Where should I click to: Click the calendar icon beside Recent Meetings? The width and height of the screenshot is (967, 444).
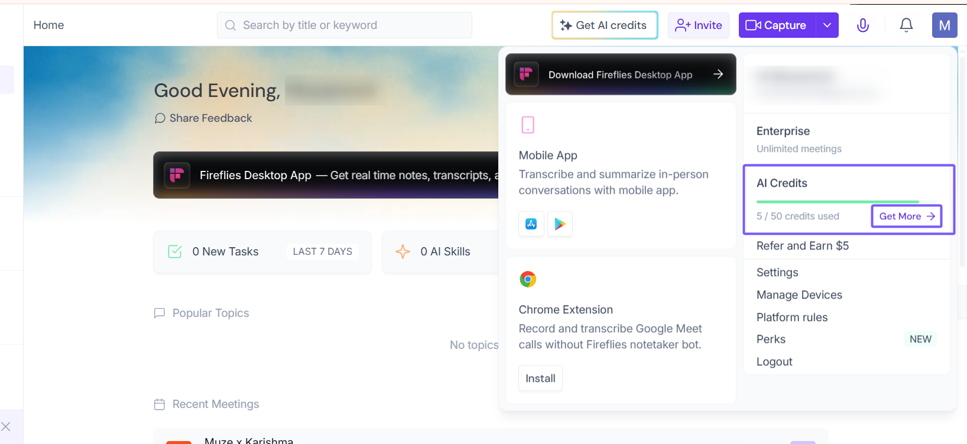click(x=160, y=404)
